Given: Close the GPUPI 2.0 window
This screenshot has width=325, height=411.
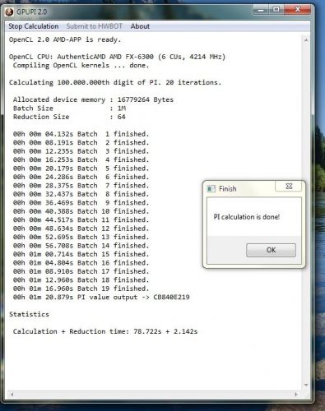Looking at the screenshot, I should coord(298,10).
